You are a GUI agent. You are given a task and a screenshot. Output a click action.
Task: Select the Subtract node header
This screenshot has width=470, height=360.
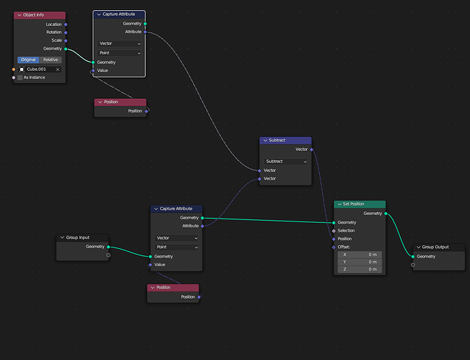[285, 141]
